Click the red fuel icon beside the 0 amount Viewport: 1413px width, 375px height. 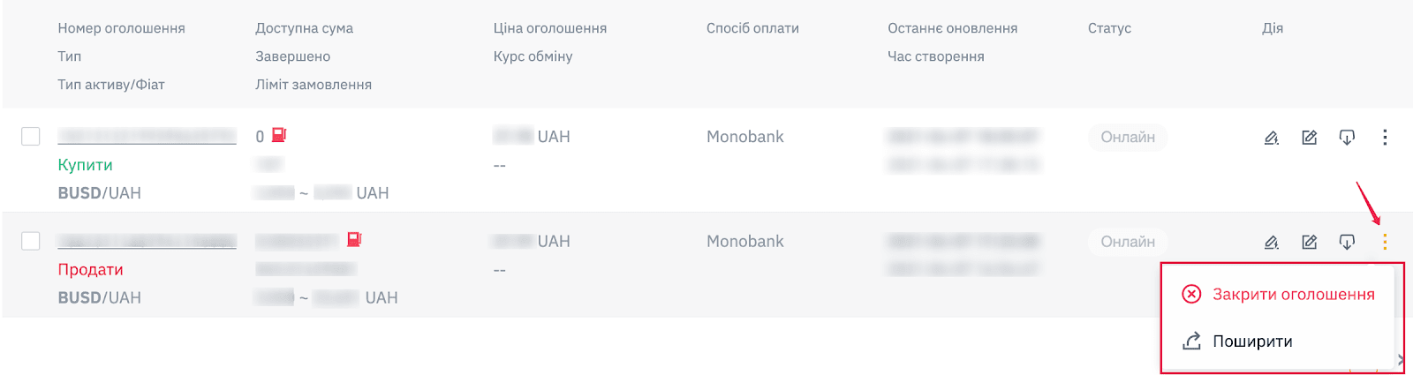tap(279, 135)
